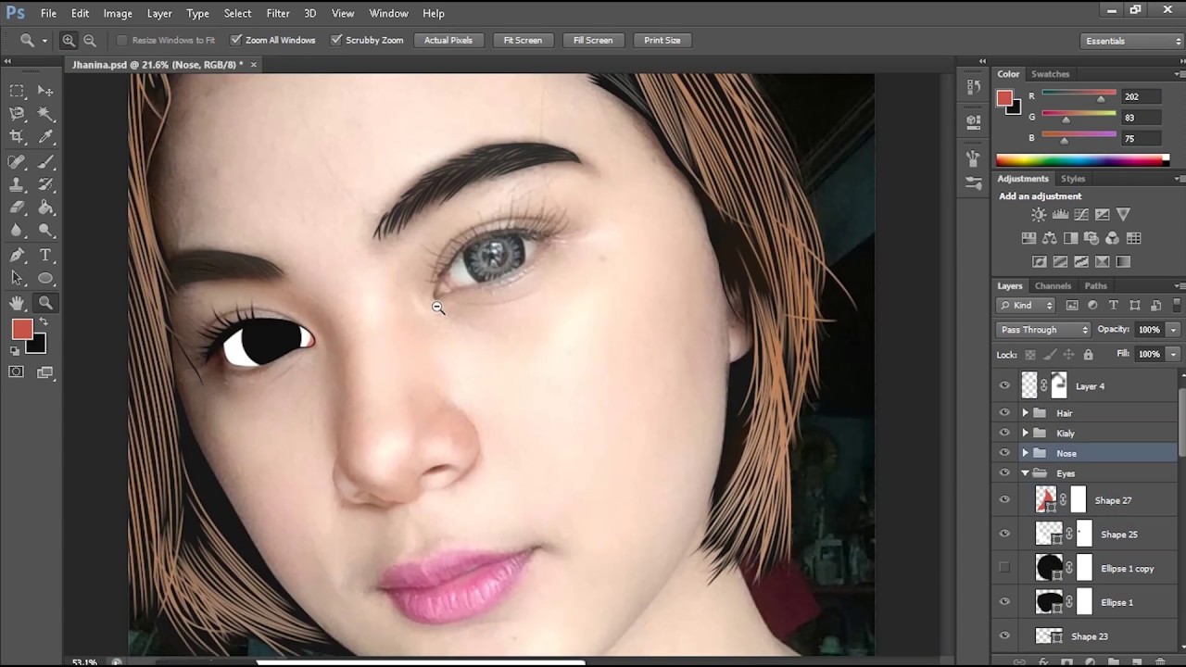Add a Levels adjustment
This screenshot has height=667, width=1186.
(1060, 215)
